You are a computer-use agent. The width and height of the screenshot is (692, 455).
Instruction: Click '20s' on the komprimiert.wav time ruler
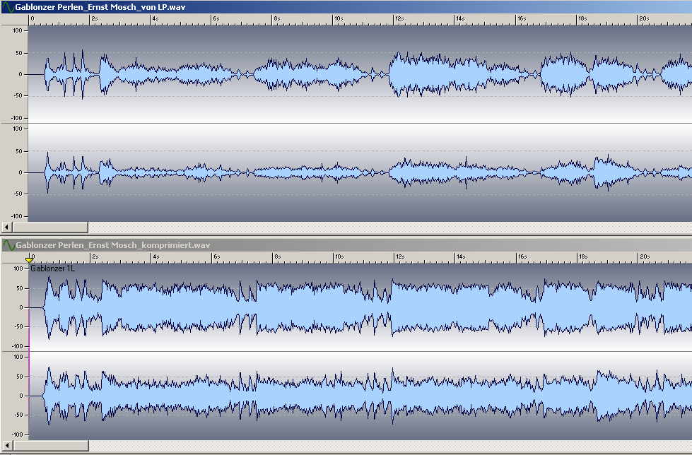tap(645, 256)
